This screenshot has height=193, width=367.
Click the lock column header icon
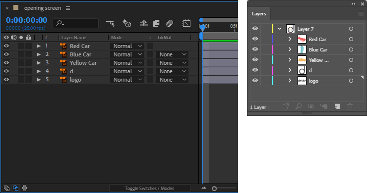[28, 37]
